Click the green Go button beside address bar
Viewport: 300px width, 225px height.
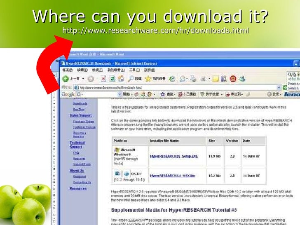click(285, 88)
